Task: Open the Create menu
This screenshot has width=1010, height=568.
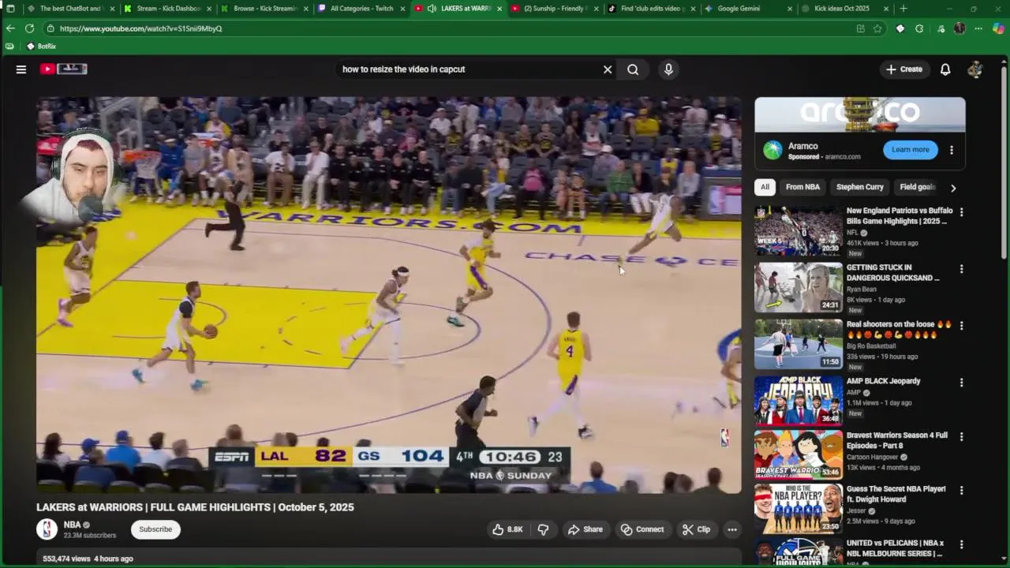Action: [904, 69]
